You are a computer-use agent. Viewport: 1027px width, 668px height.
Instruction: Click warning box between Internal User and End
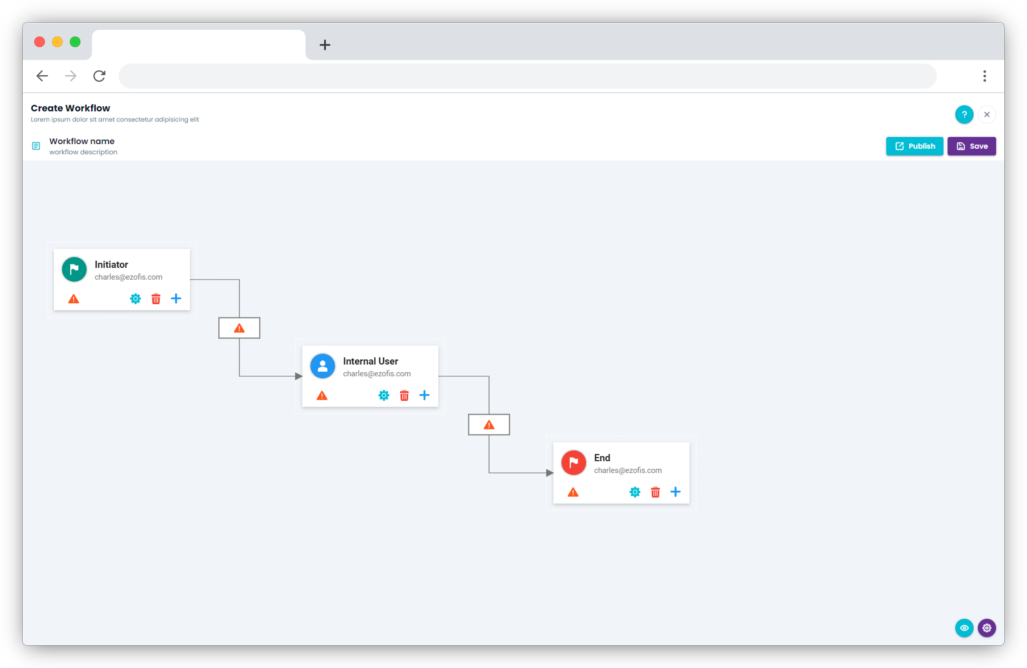[x=489, y=425]
